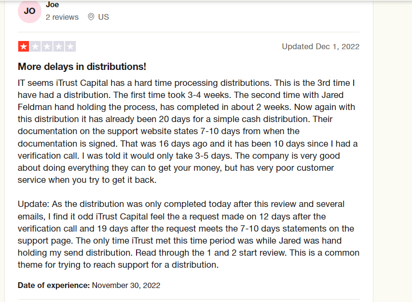Viewport: 412px width, 302px height.
Task: Open reviewer Joe's profile name
Action: (52, 4)
